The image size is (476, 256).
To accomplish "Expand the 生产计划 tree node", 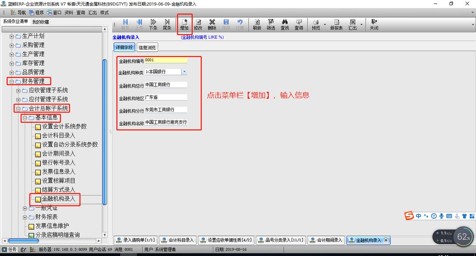I will pyautogui.click(x=12, y=36).
